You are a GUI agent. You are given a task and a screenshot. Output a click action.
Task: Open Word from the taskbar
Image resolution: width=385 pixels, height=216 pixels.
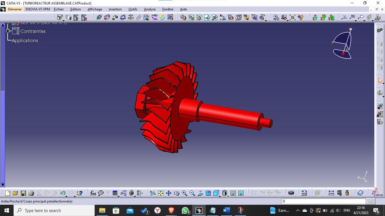[227, 210]
